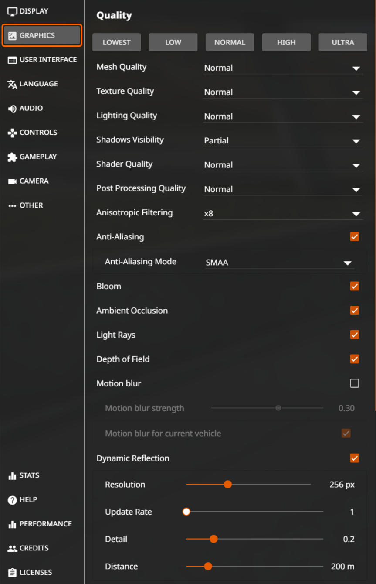Click the Audio speaker icon
Screen dimensions: 376x584
coord(12,109)
